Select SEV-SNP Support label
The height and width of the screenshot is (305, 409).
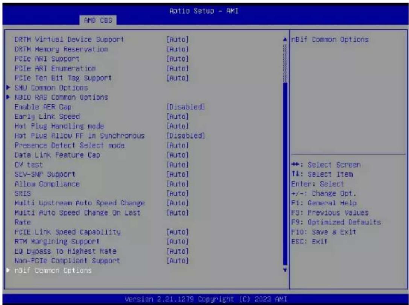(x=45, y=174)
